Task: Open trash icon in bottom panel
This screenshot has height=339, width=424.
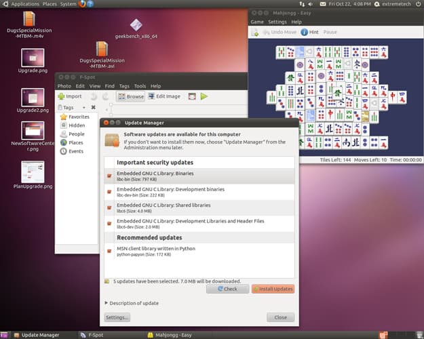Action: point(419,335)
